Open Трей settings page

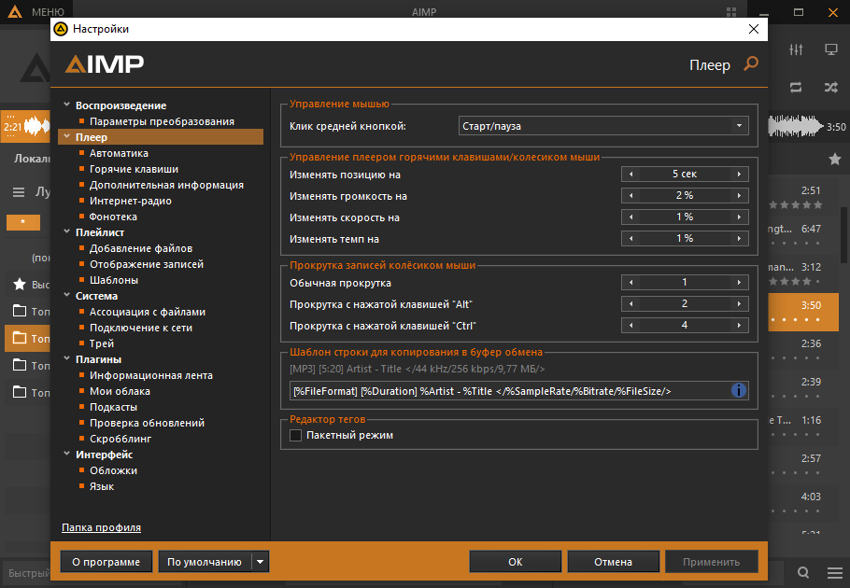click(x=102, y=343)
